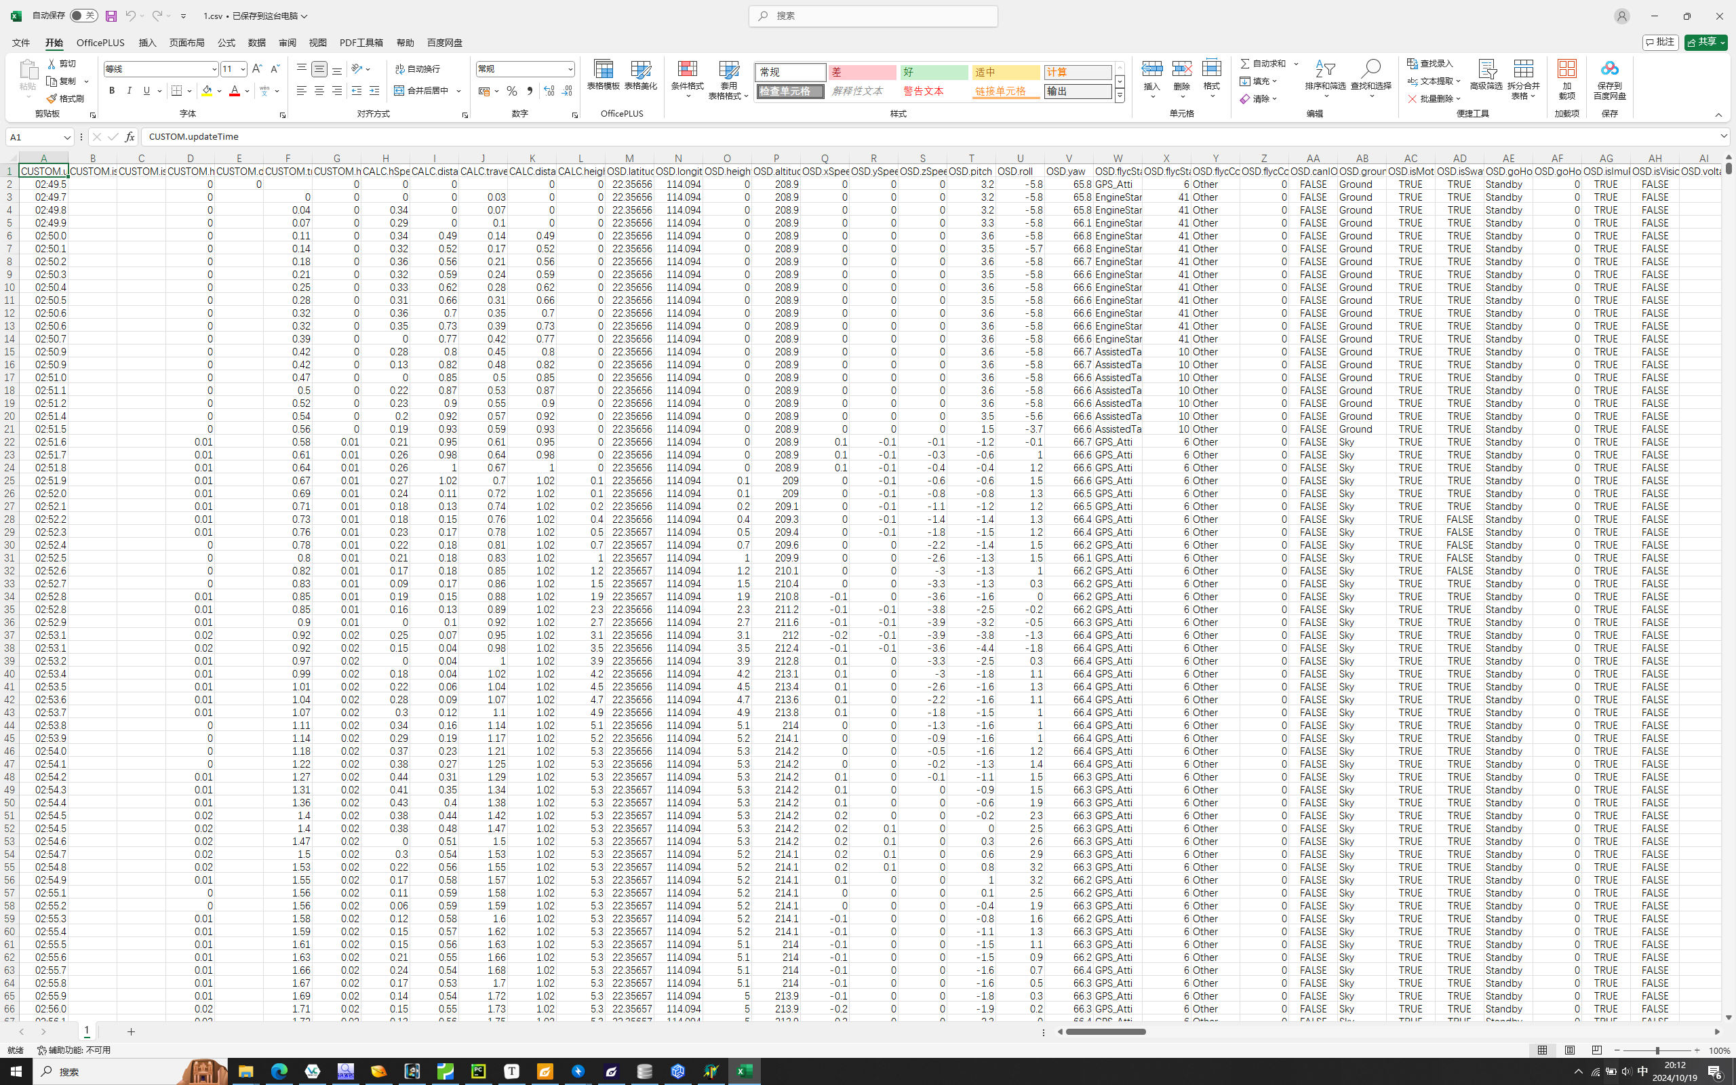Toggle Middle Align vertical alignment
Viewport: 1736px width, 1085px height.
pyautogui.click(x=319, y=69)
